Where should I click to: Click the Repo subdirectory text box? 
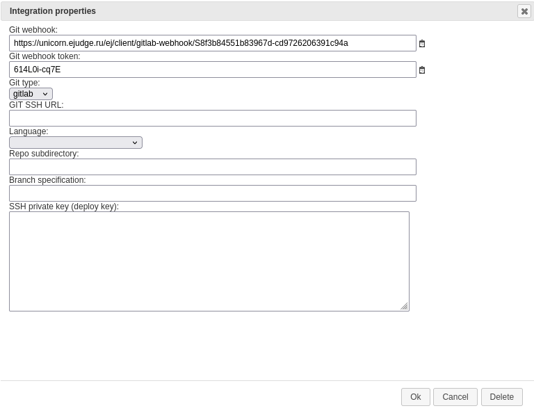pyautogui.click(x=213, y=167)
